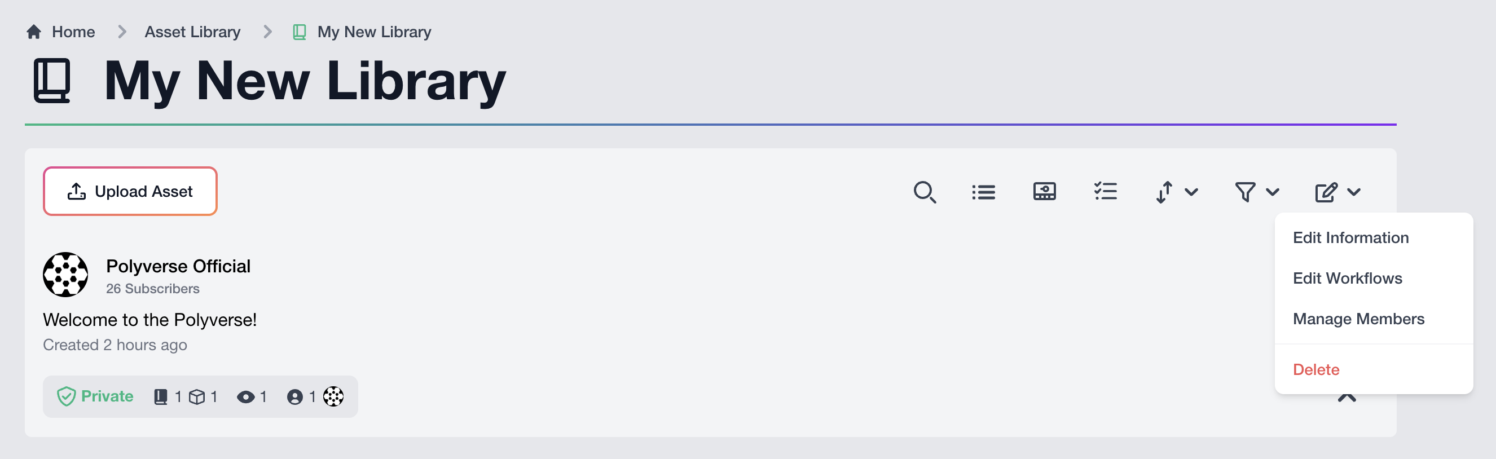1496x459 pixels.
Task: Choose Manage Members in the edit menu
Action: [x=1358, y=319]
